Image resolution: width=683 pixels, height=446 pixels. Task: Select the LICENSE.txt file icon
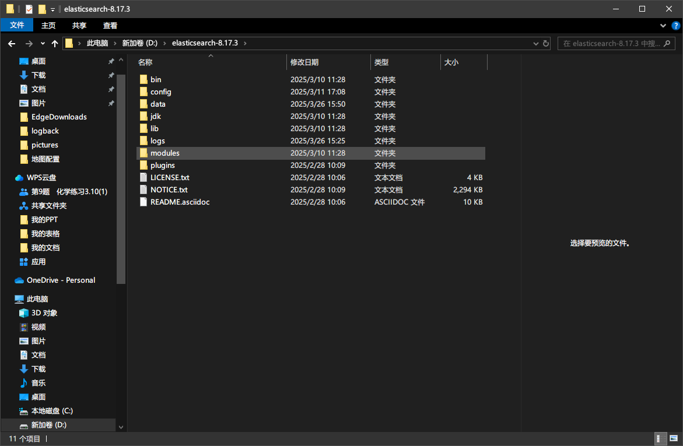(143, 177)
